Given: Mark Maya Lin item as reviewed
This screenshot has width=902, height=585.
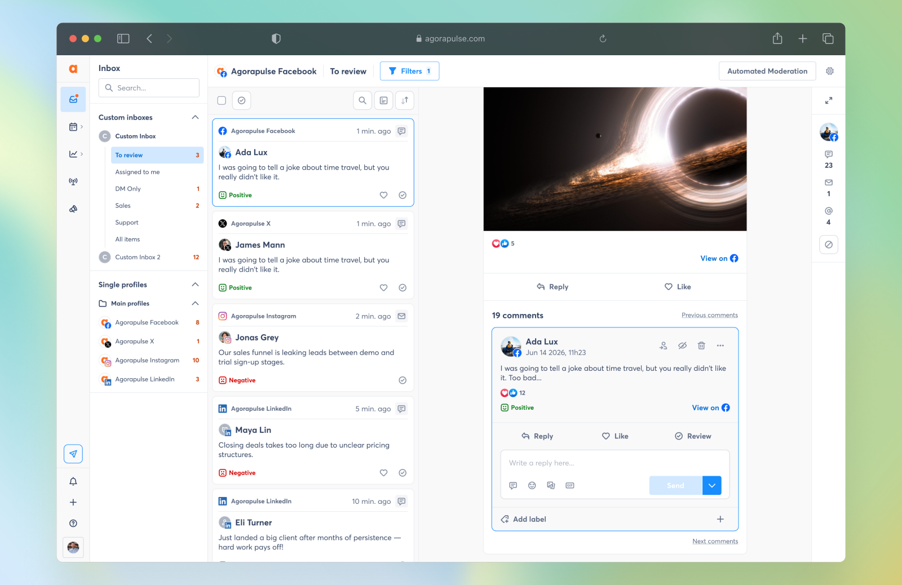Looking at the screenshot, I should click(x=403, y=473).
